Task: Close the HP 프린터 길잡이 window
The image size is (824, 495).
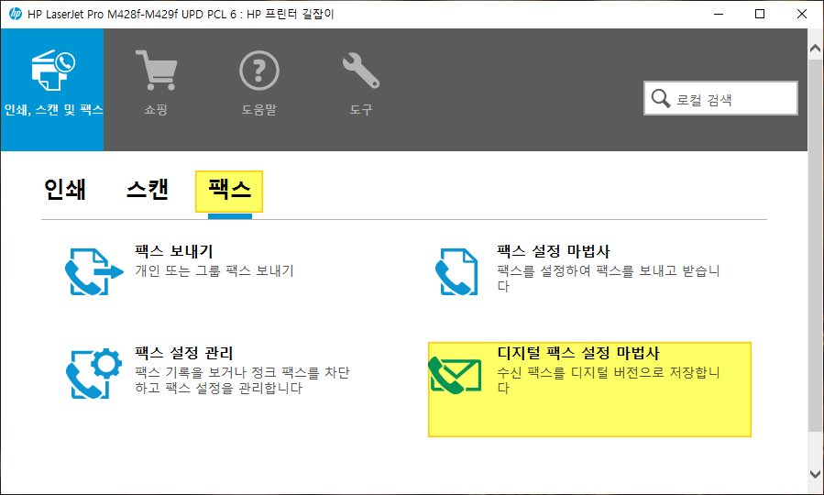Action: [x=801, y=14]
